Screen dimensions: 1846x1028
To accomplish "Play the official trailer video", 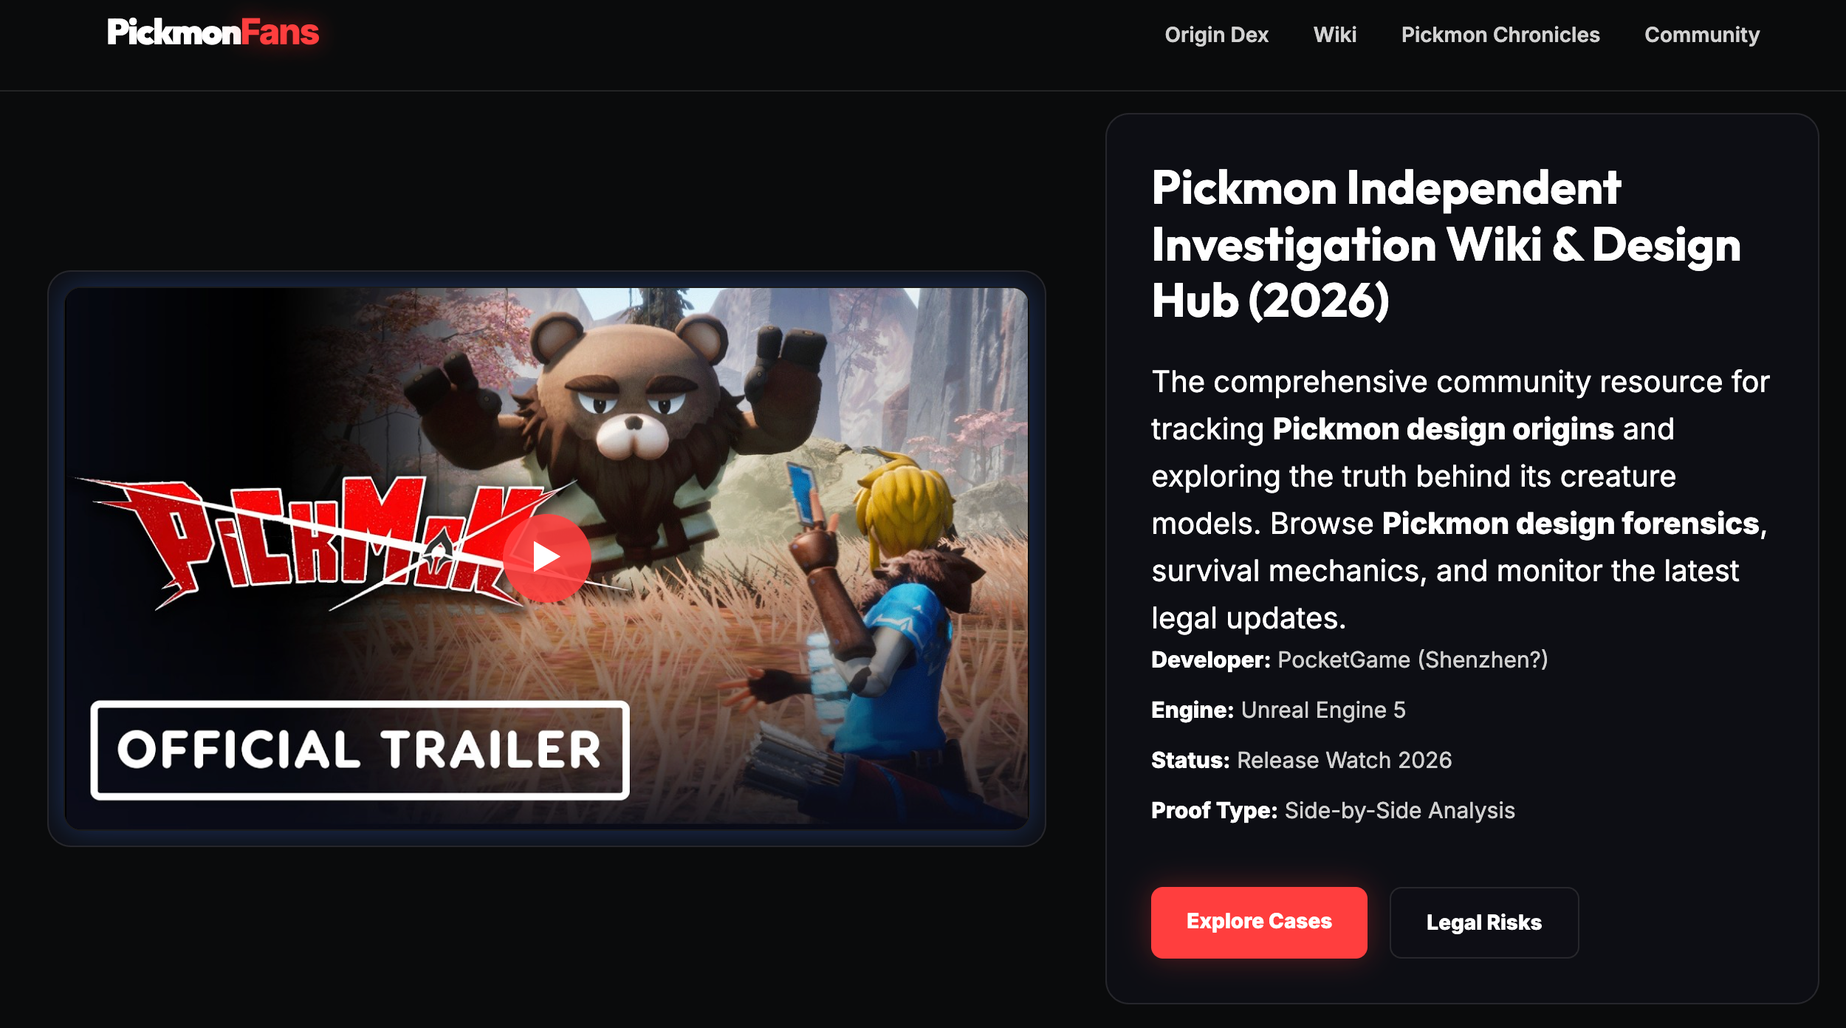I will click(x=546, y=557).
